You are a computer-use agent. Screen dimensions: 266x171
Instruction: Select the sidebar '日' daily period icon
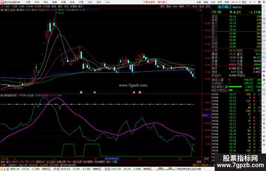coord(264,119)
